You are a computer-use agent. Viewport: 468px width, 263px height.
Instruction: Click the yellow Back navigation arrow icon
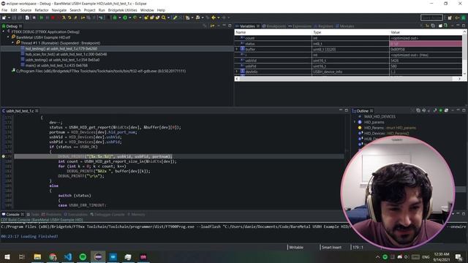pos(214,18)
